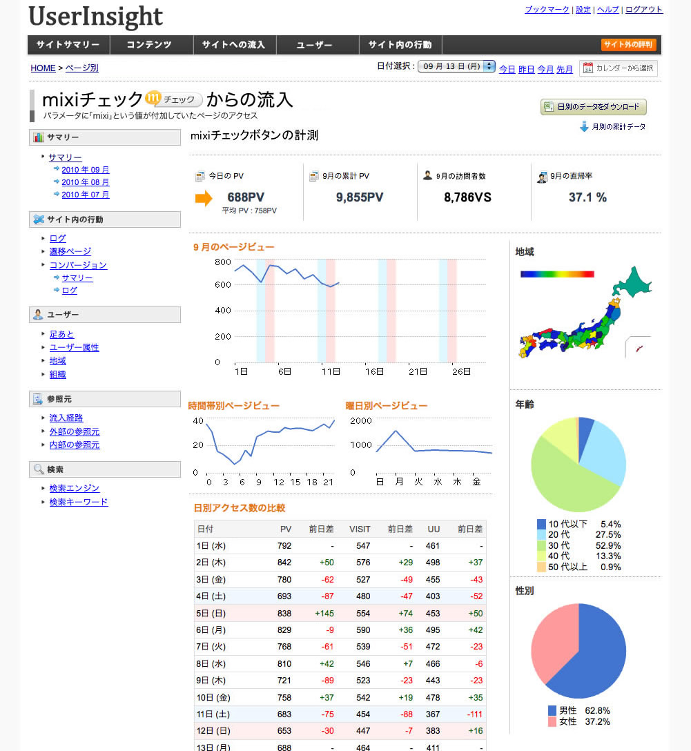Click the age distribution pie chart

578,464
